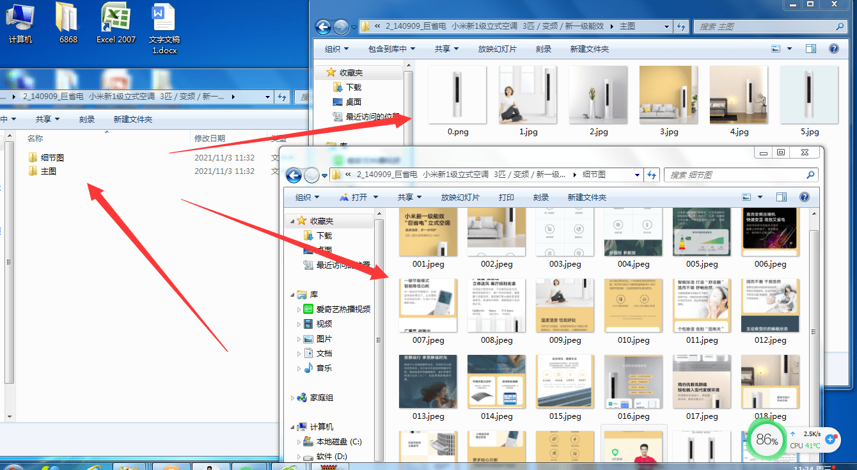Viewport: 857px width, 470px height.
Task: Open 组织 dropdown in 细节图 window
Action: 307,198
